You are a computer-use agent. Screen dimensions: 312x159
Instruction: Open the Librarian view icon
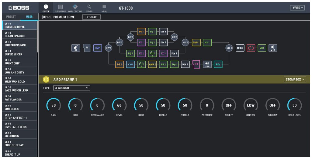[60, 8]
